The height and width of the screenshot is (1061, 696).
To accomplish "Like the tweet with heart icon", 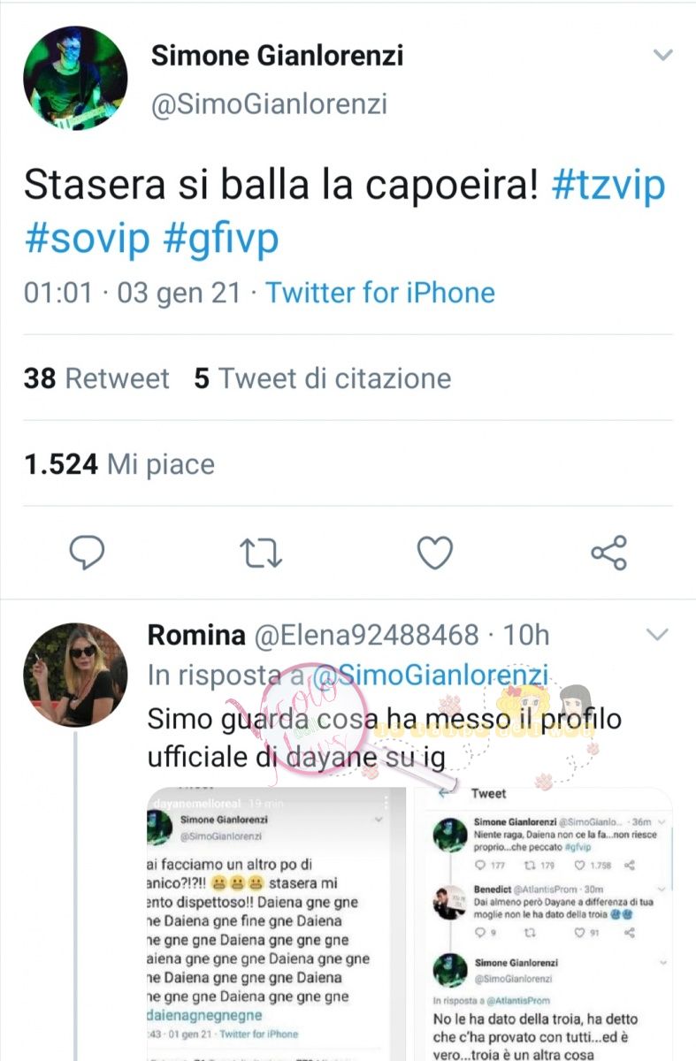I will [x=434, y=553].
